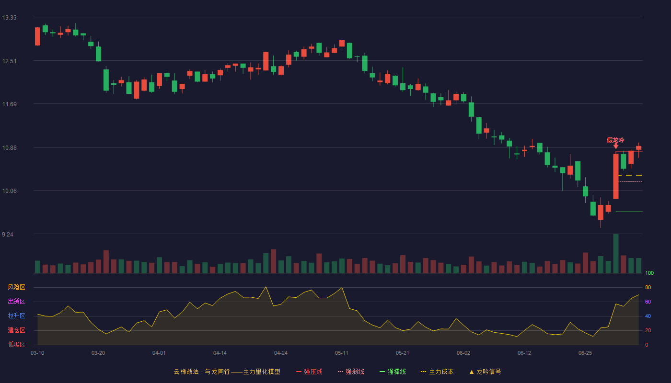Click the 10.06 price axis label
The width and height of the screenshot is (671, 383).
(x=9, y=191)
